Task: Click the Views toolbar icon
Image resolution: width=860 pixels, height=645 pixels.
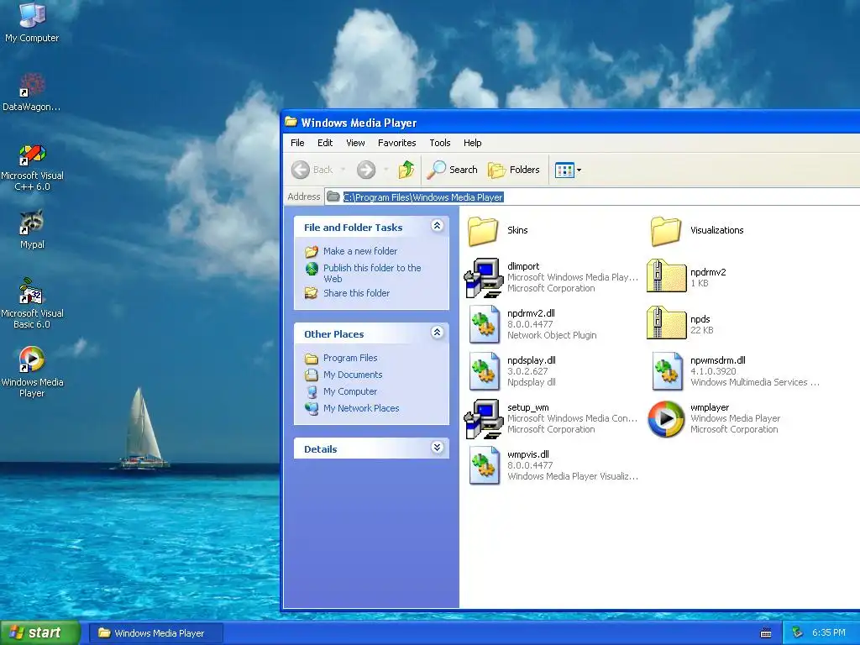Action: coord(564,170)
